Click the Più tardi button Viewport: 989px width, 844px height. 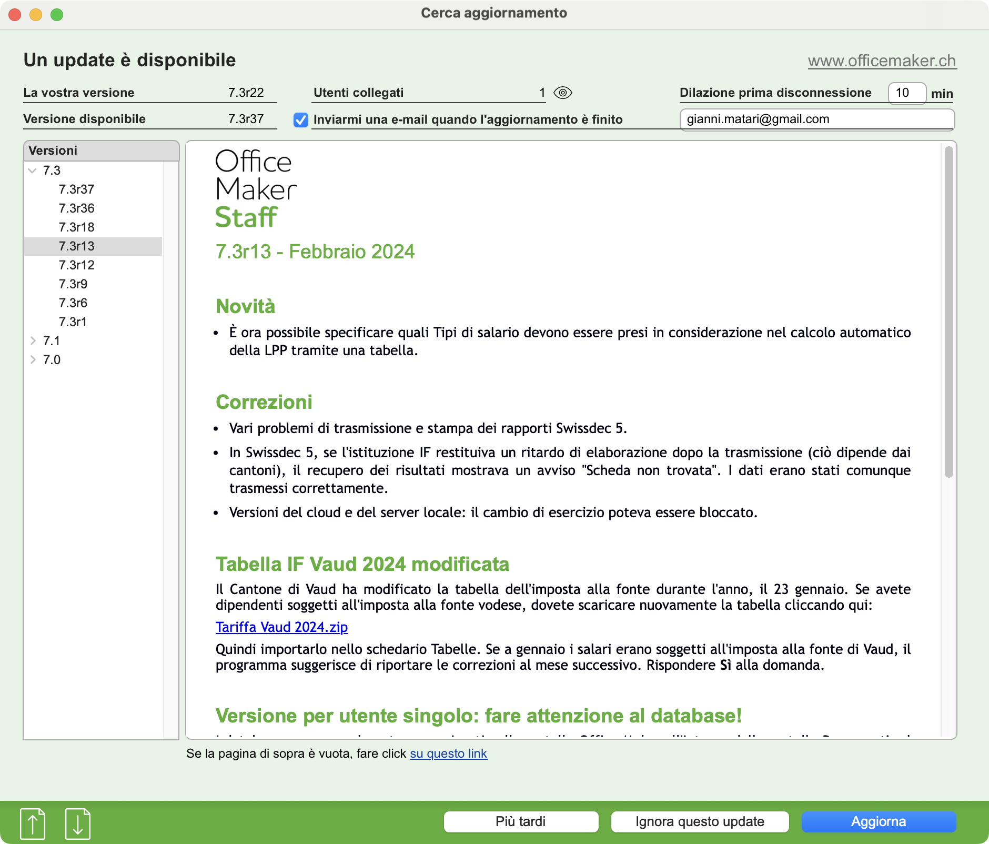click(521, 822)
